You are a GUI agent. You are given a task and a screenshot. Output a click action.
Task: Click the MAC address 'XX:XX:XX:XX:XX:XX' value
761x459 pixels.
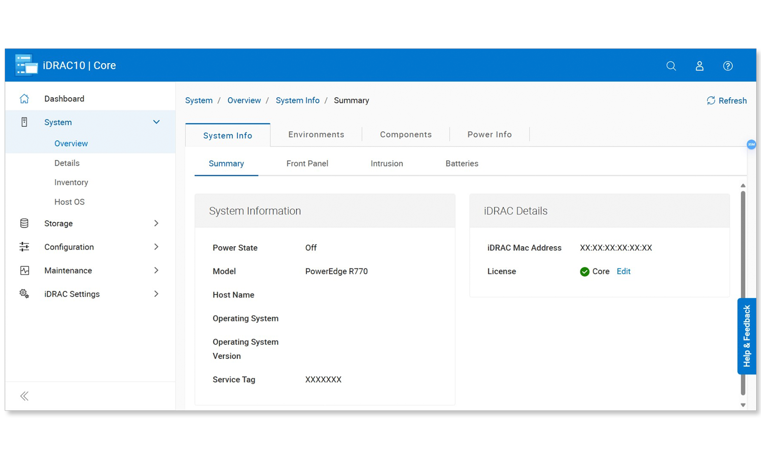[616, 247]
